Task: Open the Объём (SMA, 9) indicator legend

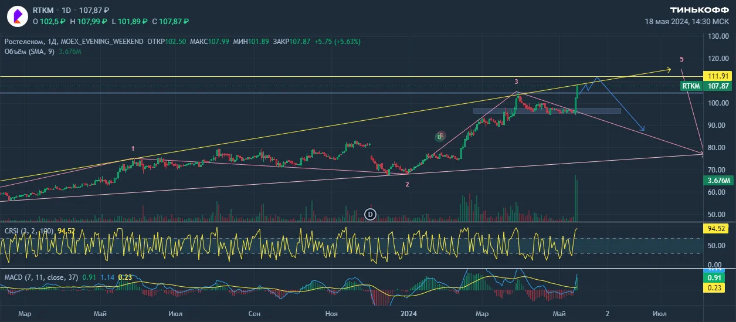Action: (29, 52)
